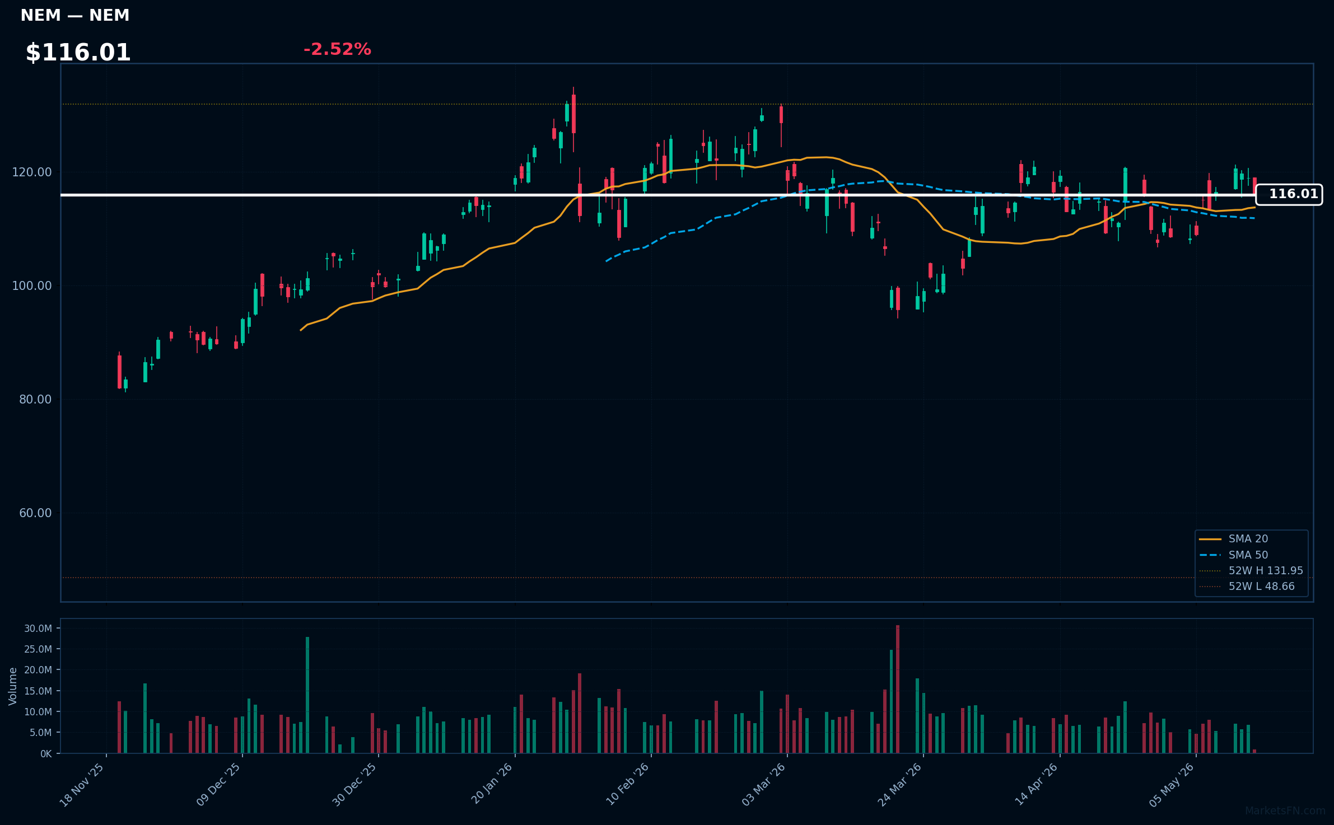Click the -2.52% change value
1334x825 pixels.
pos(337,49)
